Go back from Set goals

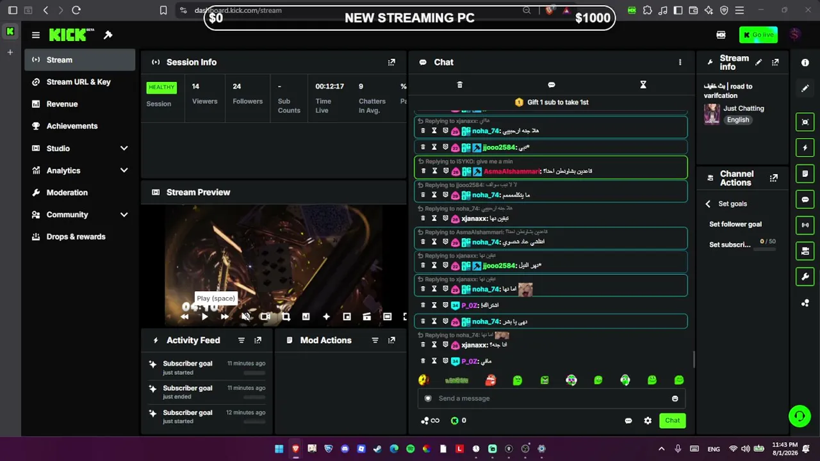click(x=708, y=204)
